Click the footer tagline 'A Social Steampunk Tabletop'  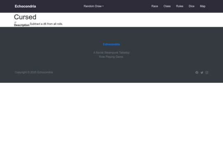click(x=111, y=53)
